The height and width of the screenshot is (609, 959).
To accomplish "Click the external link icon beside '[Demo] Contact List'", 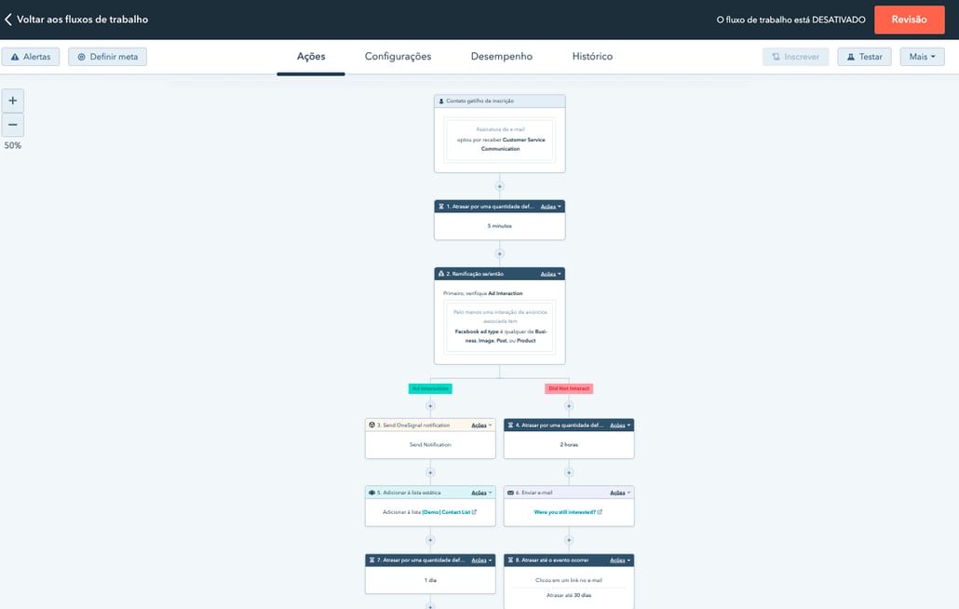I will tap(475, 512).
